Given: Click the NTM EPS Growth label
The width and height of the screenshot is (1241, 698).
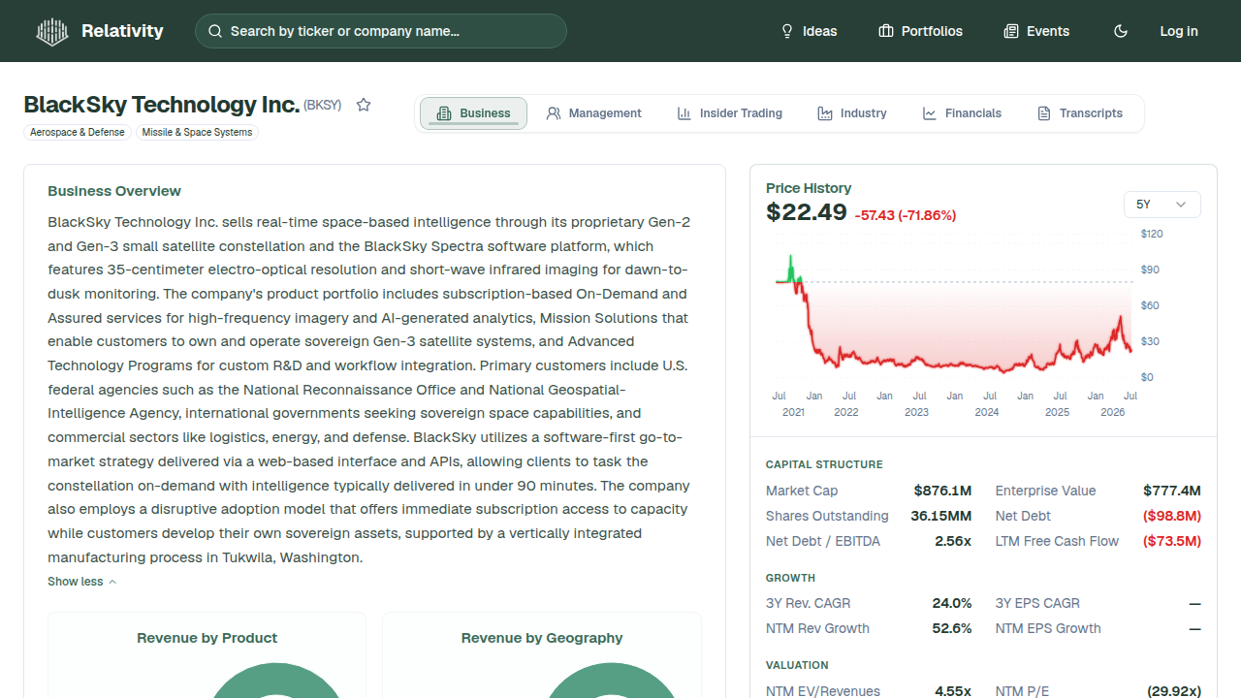Looking at the screenshot, I should 1048,628.
